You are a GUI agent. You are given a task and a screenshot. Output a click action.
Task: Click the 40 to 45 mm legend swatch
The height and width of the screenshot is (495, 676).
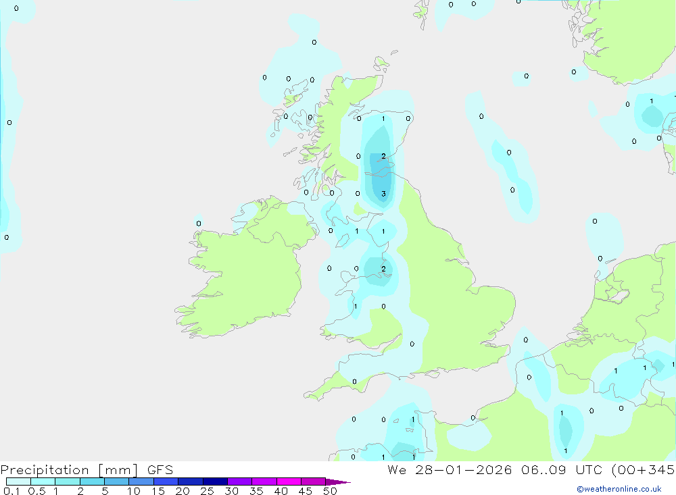pyautogui.click(x=289, y=481)
